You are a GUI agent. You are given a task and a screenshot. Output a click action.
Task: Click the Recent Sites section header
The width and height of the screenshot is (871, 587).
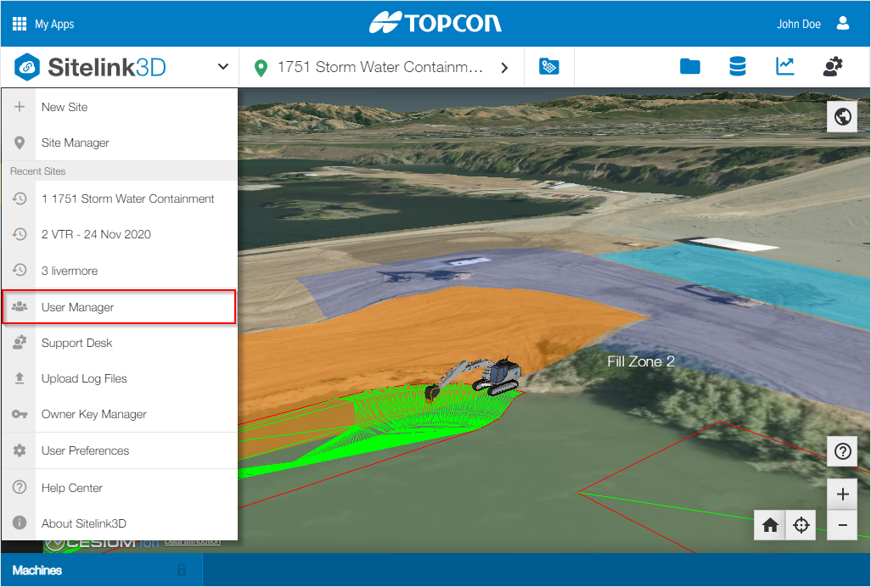tap(120, 171)
